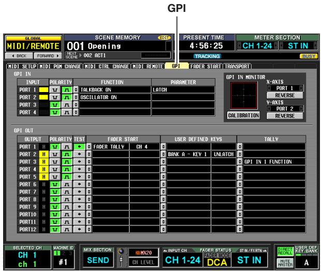Open function selector for GPI IN PORT 2
The image size is (321, 271).
pyautogui.click(x=76, y=97)
